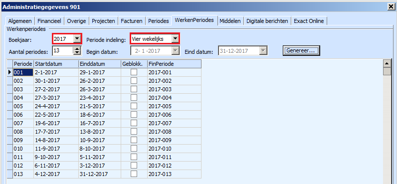This screenshot has width=397, height=184.
Task: Tick Geblokk. checkbox for periode 001
Action: pyautogui.click(x=134, y=72)
